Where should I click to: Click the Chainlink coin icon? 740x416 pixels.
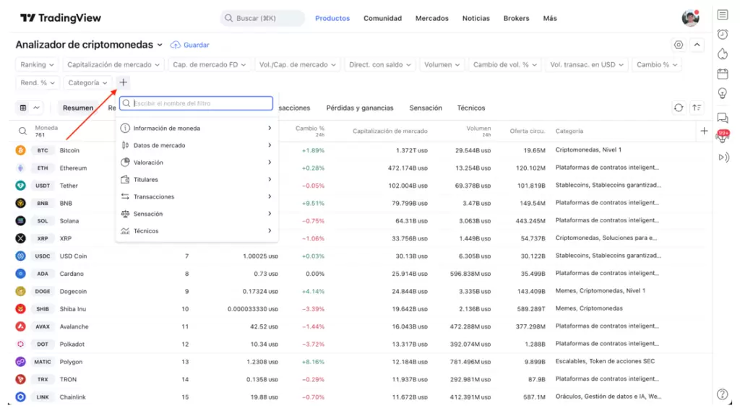tap(20, 397)
